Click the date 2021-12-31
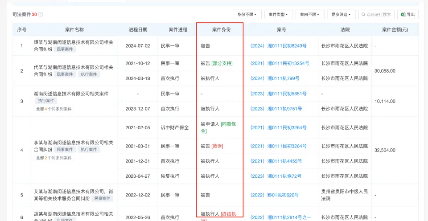 (138, 161)
